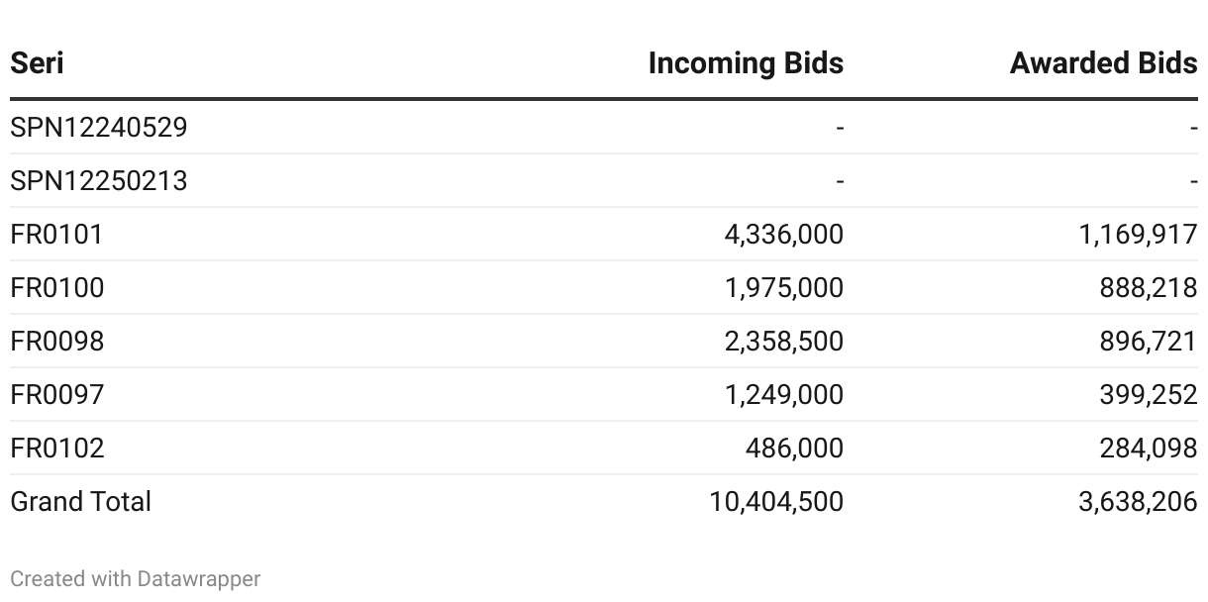Sort by Incoming Bids column header
This screenshot has height=602, width=1208.
pos(746,63)
